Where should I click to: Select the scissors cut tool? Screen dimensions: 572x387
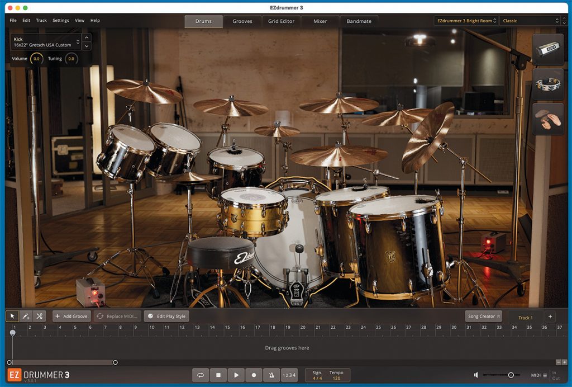[40, 316]
